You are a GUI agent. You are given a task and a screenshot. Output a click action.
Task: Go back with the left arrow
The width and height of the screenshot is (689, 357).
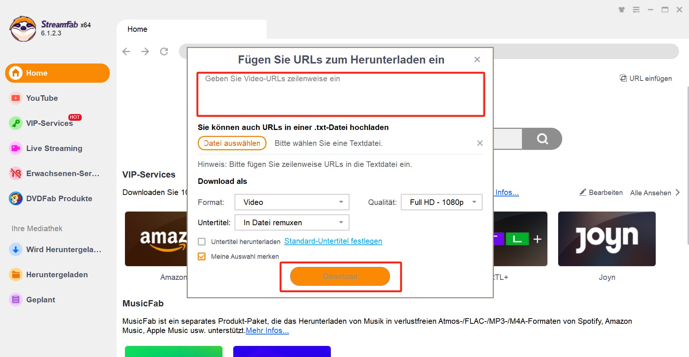(126, 51)
